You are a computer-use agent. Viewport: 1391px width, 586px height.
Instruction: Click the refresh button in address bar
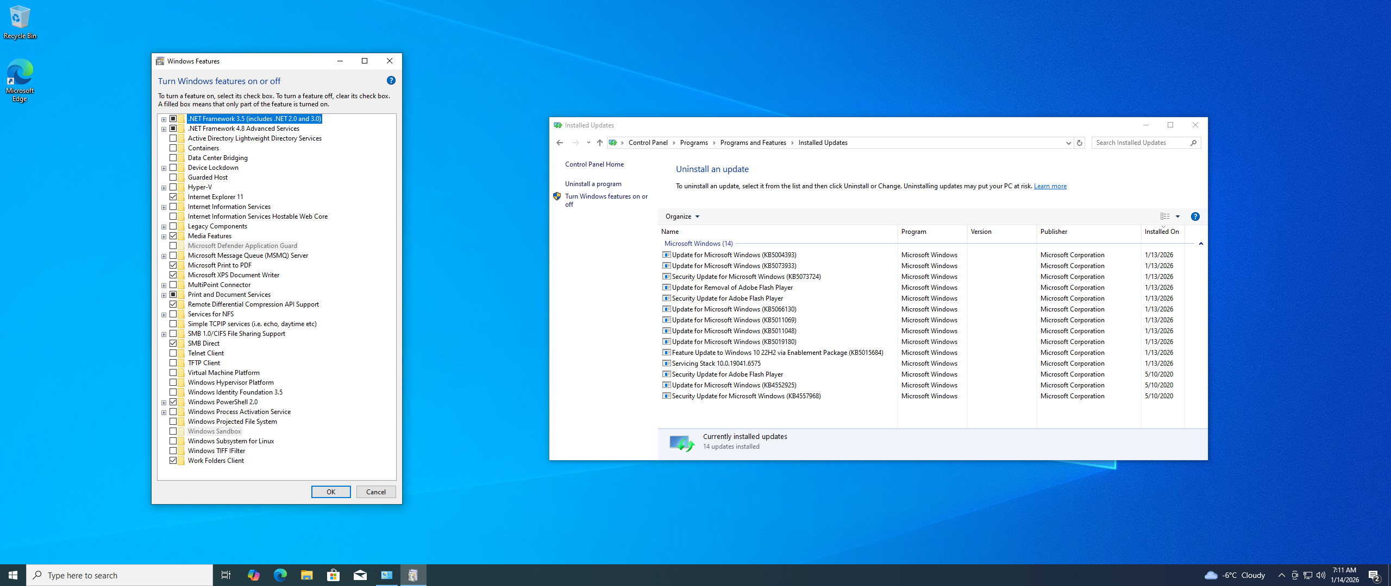[1080, 143]
